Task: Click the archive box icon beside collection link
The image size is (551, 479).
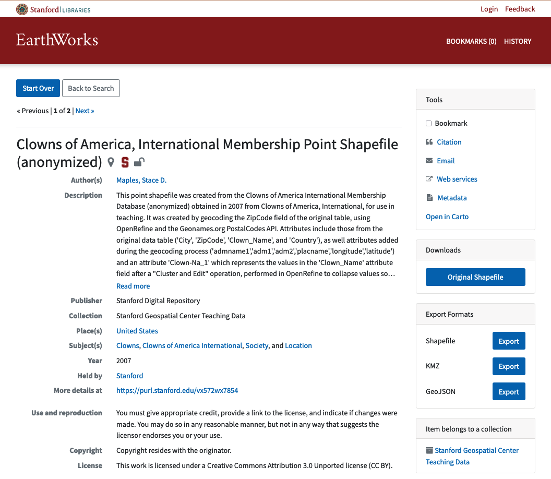Action: pyautogui.click(x=429, y=450)
